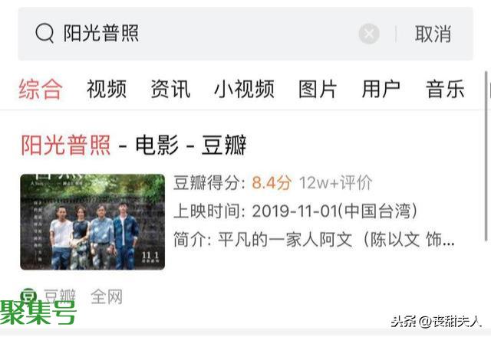Image resolution: width=491 pixels, height=337 pixels.
Task: Select the 综合 tab
Action: click(x=41, y=89)
